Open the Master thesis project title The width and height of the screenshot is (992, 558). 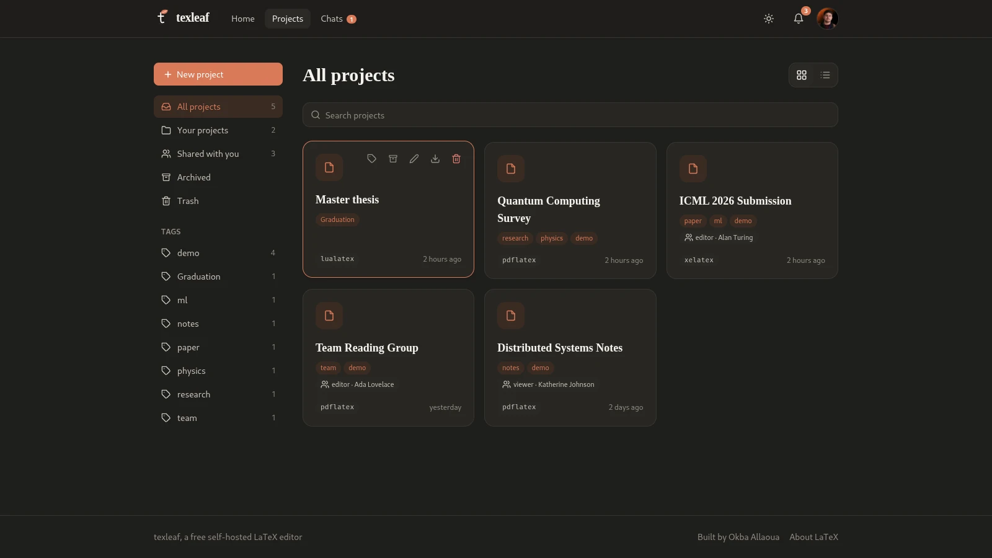[347, 200]
